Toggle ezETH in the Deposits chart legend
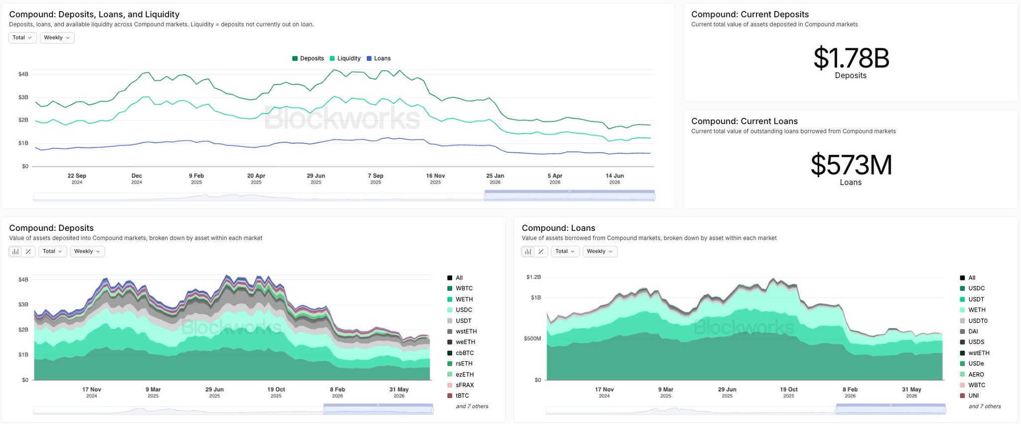 461,375
